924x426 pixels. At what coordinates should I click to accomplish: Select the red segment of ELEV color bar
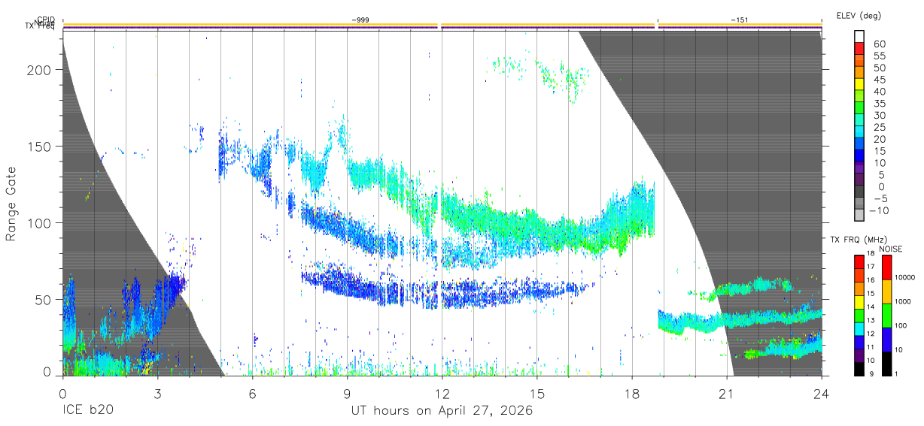[x=860, y=48]
